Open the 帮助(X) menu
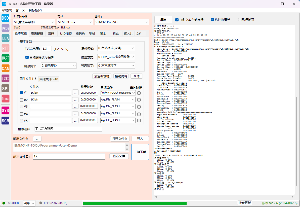This screenshot has width=300, height=207. click(x=7, y=10)
